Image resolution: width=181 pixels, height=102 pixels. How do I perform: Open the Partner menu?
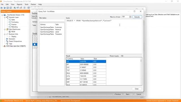tap(33, 5)
